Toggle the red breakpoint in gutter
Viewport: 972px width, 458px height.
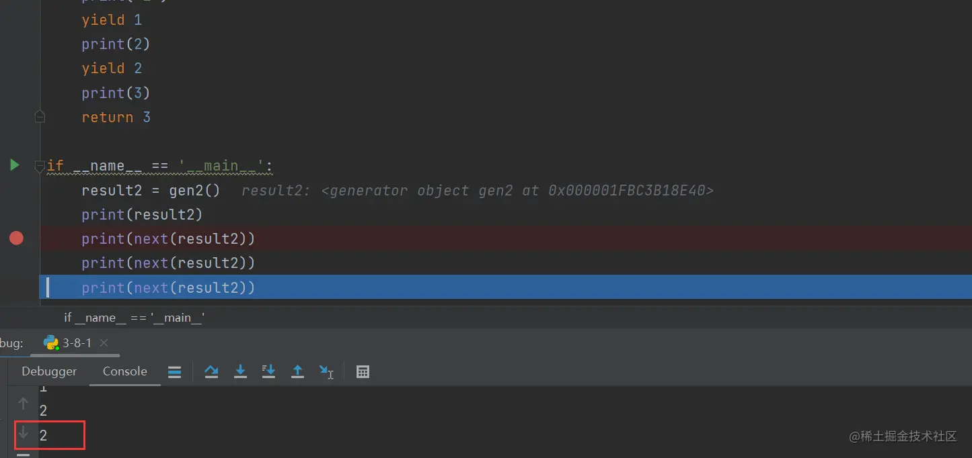16,238
